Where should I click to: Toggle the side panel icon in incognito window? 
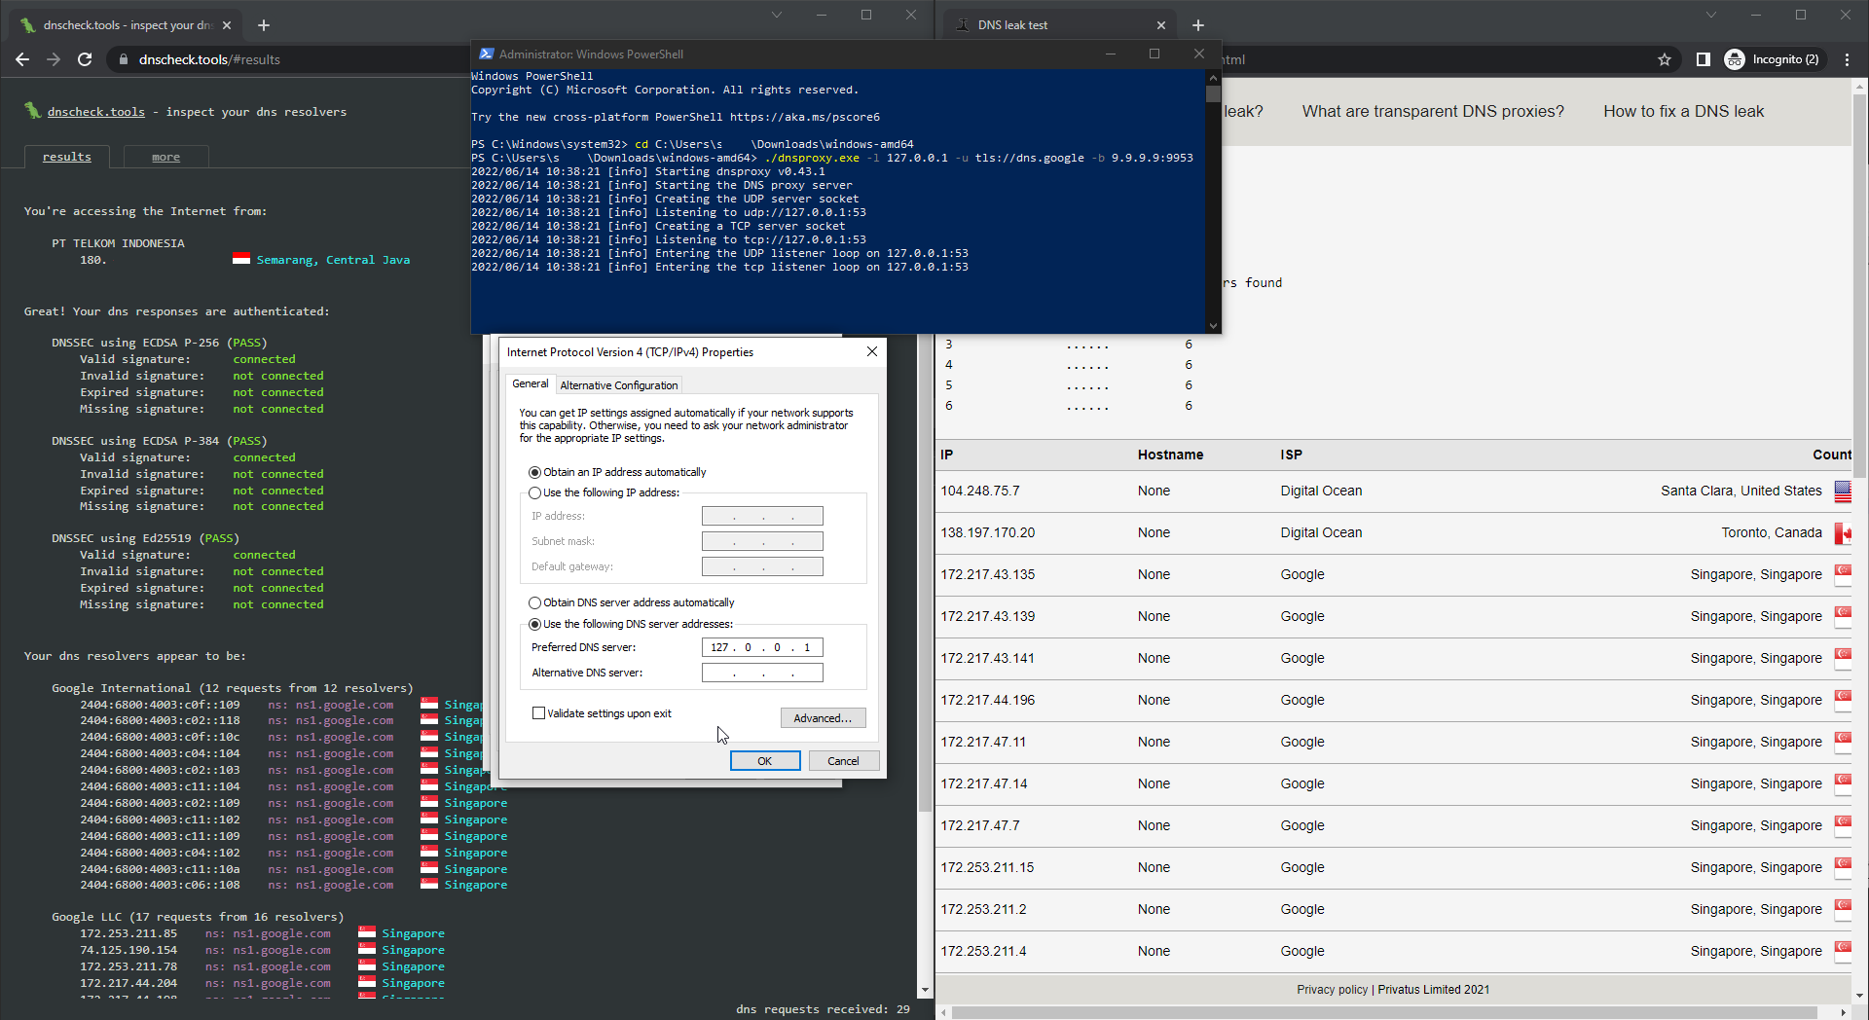click(1703, 59)
